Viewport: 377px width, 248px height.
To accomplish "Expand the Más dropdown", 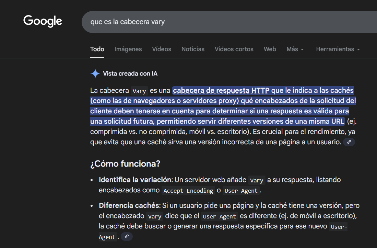I will pos(295,49).
